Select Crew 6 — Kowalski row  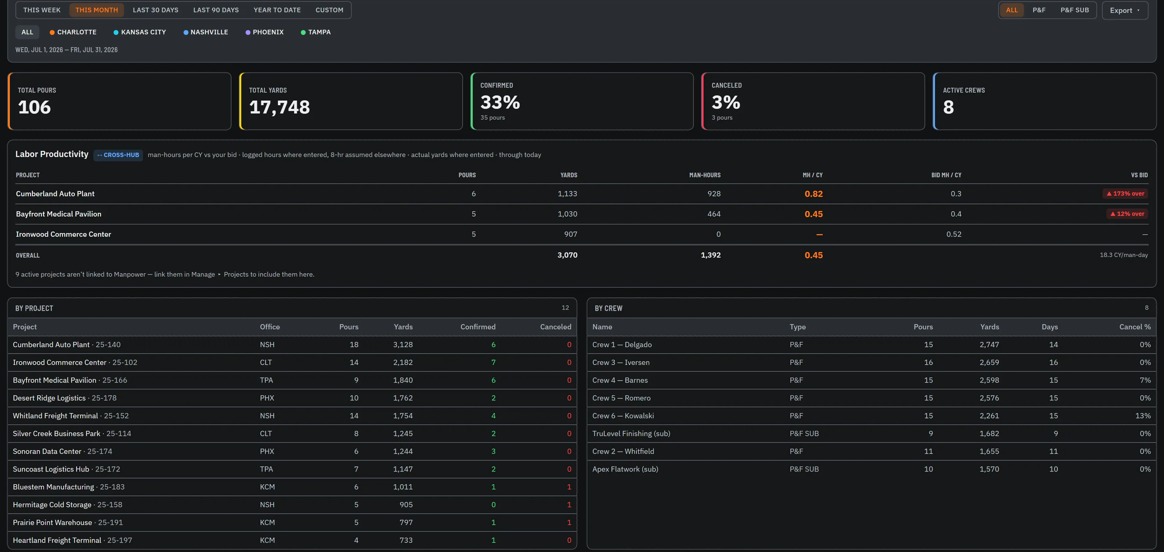click(x=871, y=416)
